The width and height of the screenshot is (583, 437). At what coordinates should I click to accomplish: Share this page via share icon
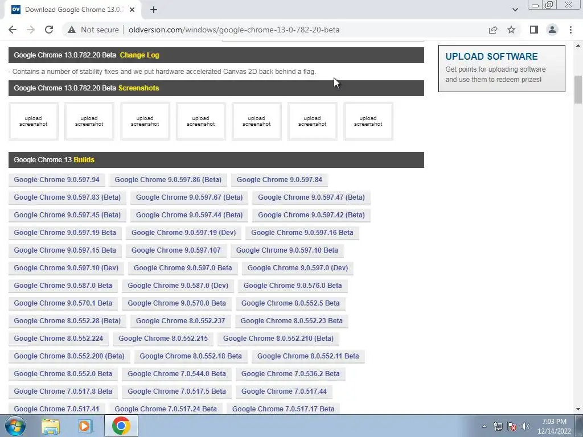coord(493,30)
